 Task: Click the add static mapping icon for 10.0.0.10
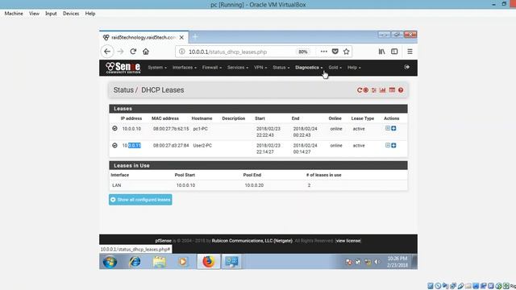pyautogui.click(x=388, y=128)
